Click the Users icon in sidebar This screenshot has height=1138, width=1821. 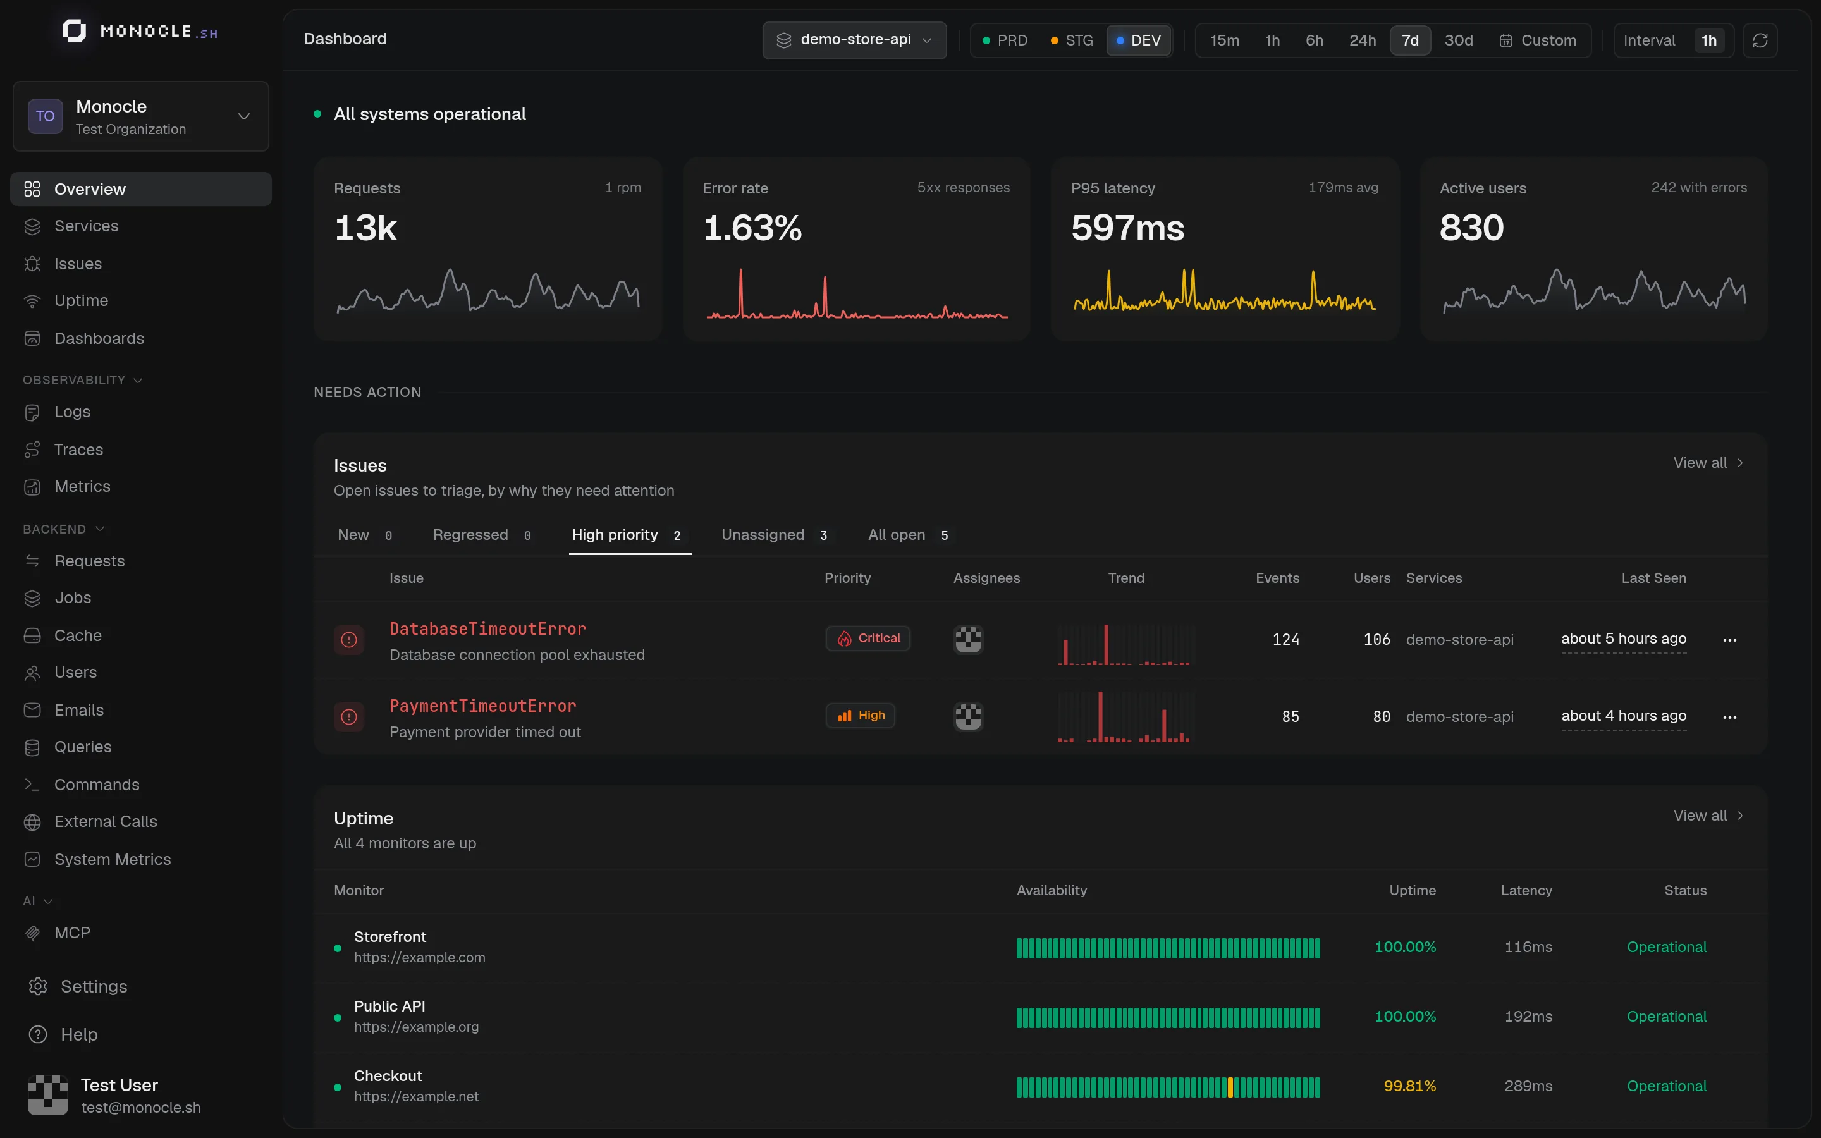tap(32, 673)
